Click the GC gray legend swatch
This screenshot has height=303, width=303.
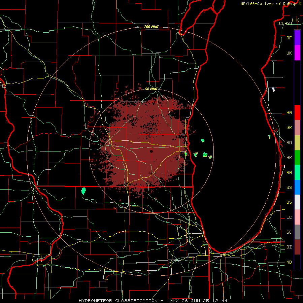pos(297,232)
